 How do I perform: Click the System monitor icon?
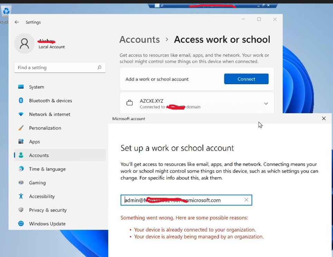[x=21, y=87]
